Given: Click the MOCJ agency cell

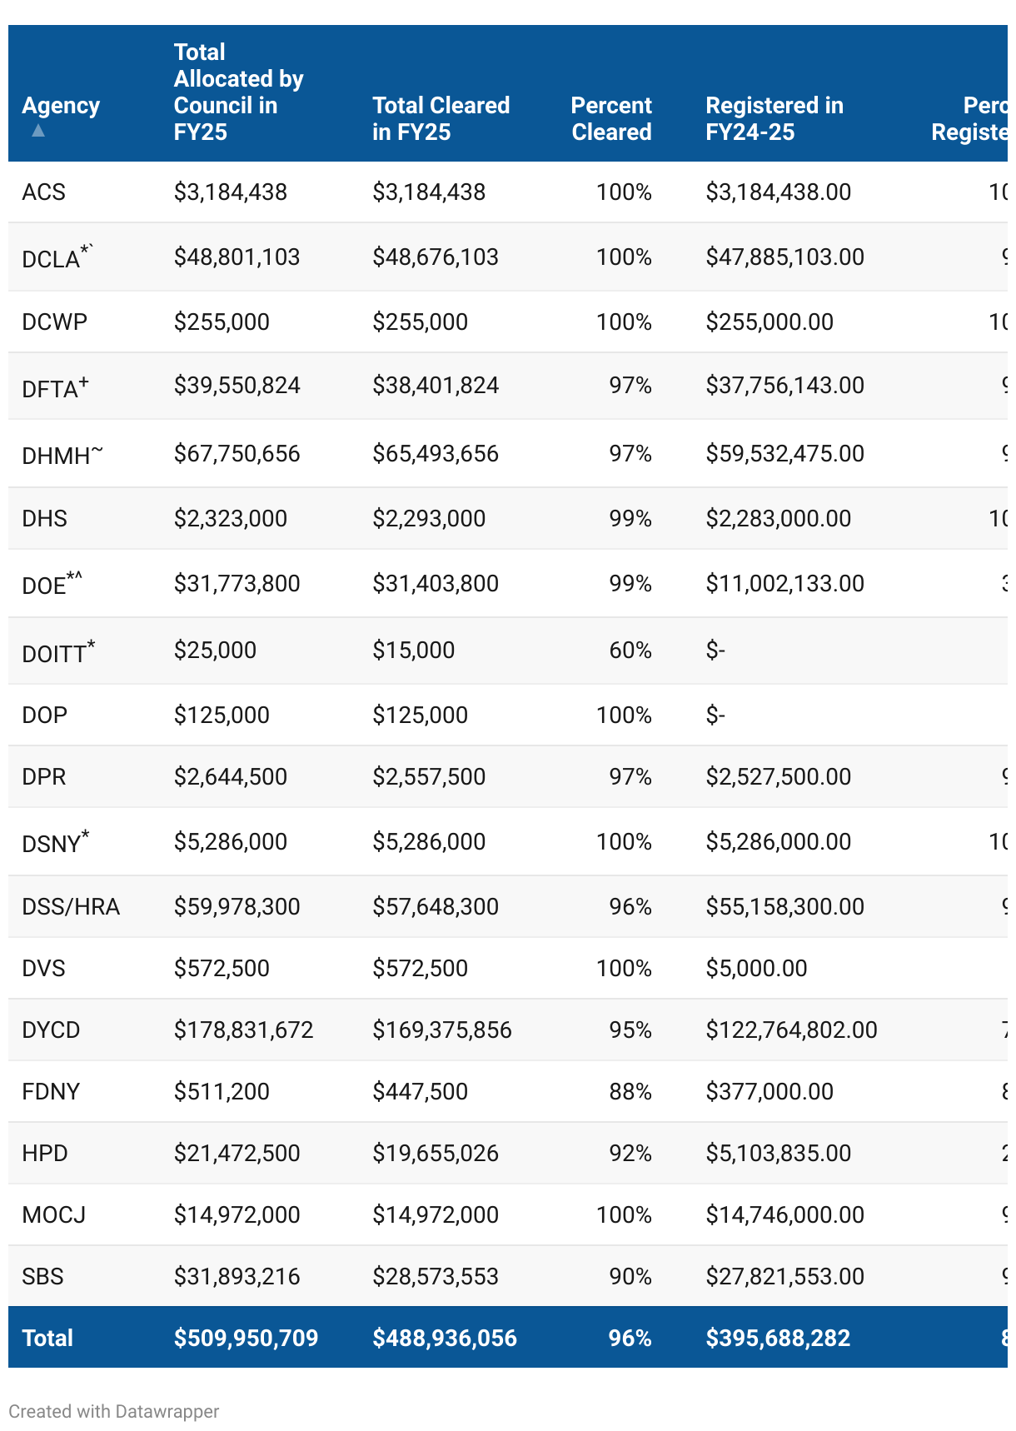Looking at the screenshot, I should pyautogui.click(x=54, y=1215).
